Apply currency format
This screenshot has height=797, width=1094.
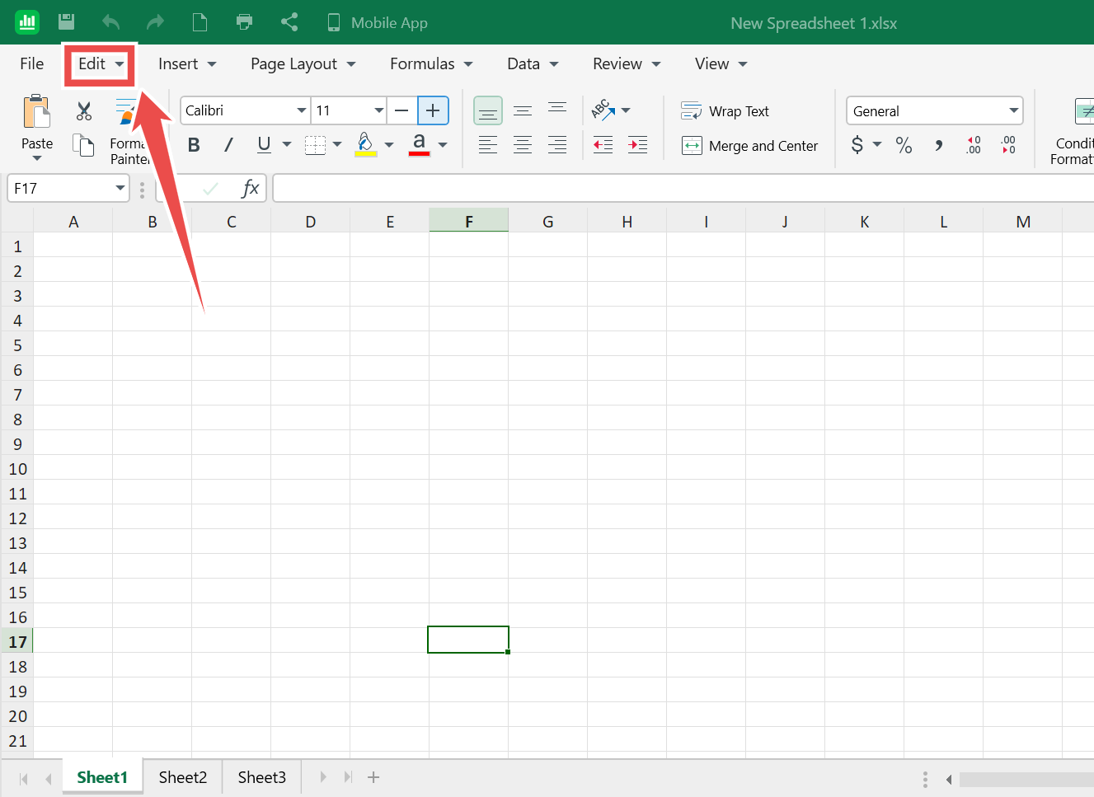[857, 145]
